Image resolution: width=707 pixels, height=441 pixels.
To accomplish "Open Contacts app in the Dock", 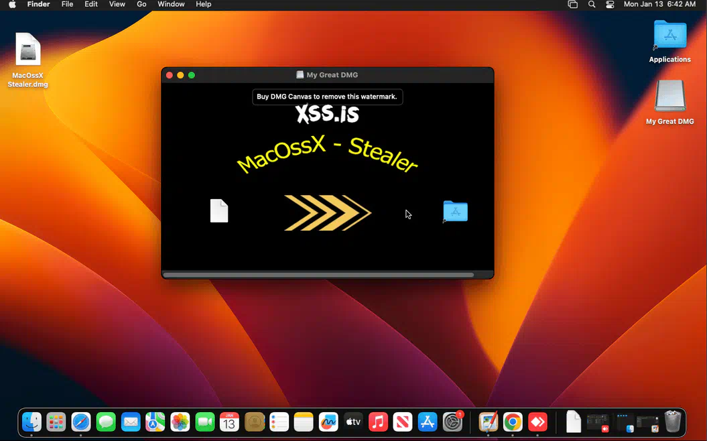I will (x=254, y=422).
